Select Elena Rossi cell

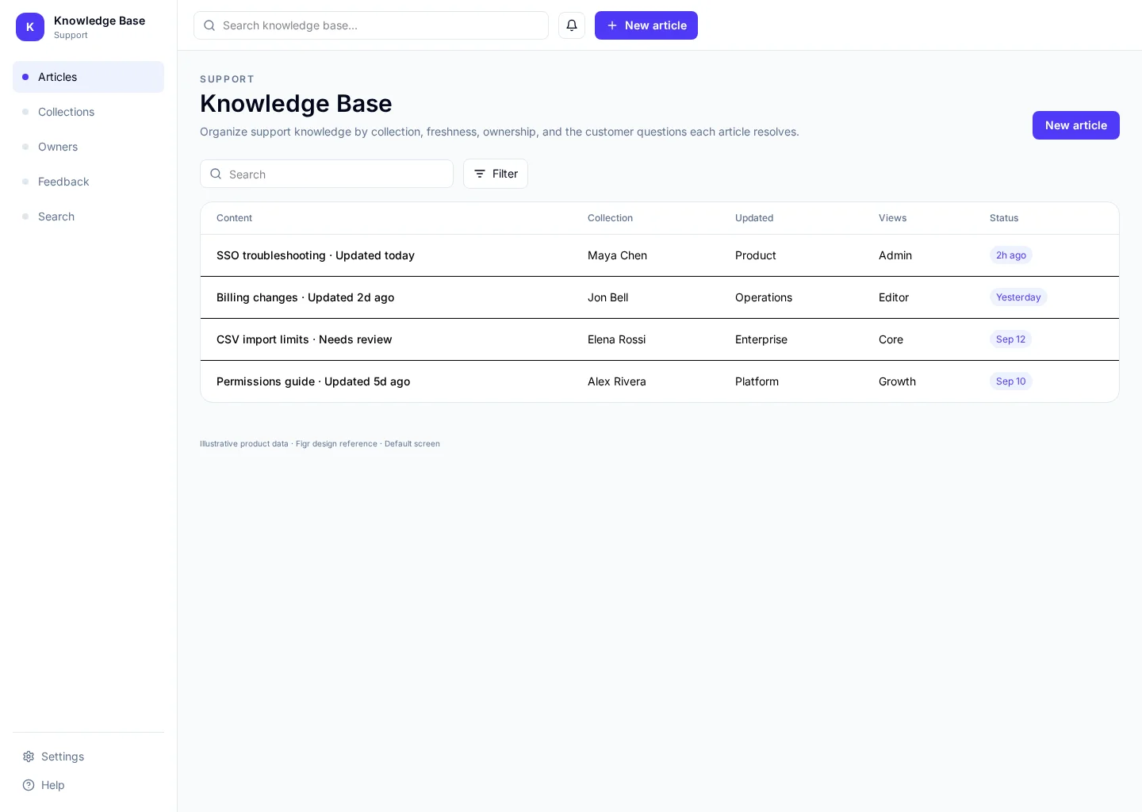coord(616,339)
